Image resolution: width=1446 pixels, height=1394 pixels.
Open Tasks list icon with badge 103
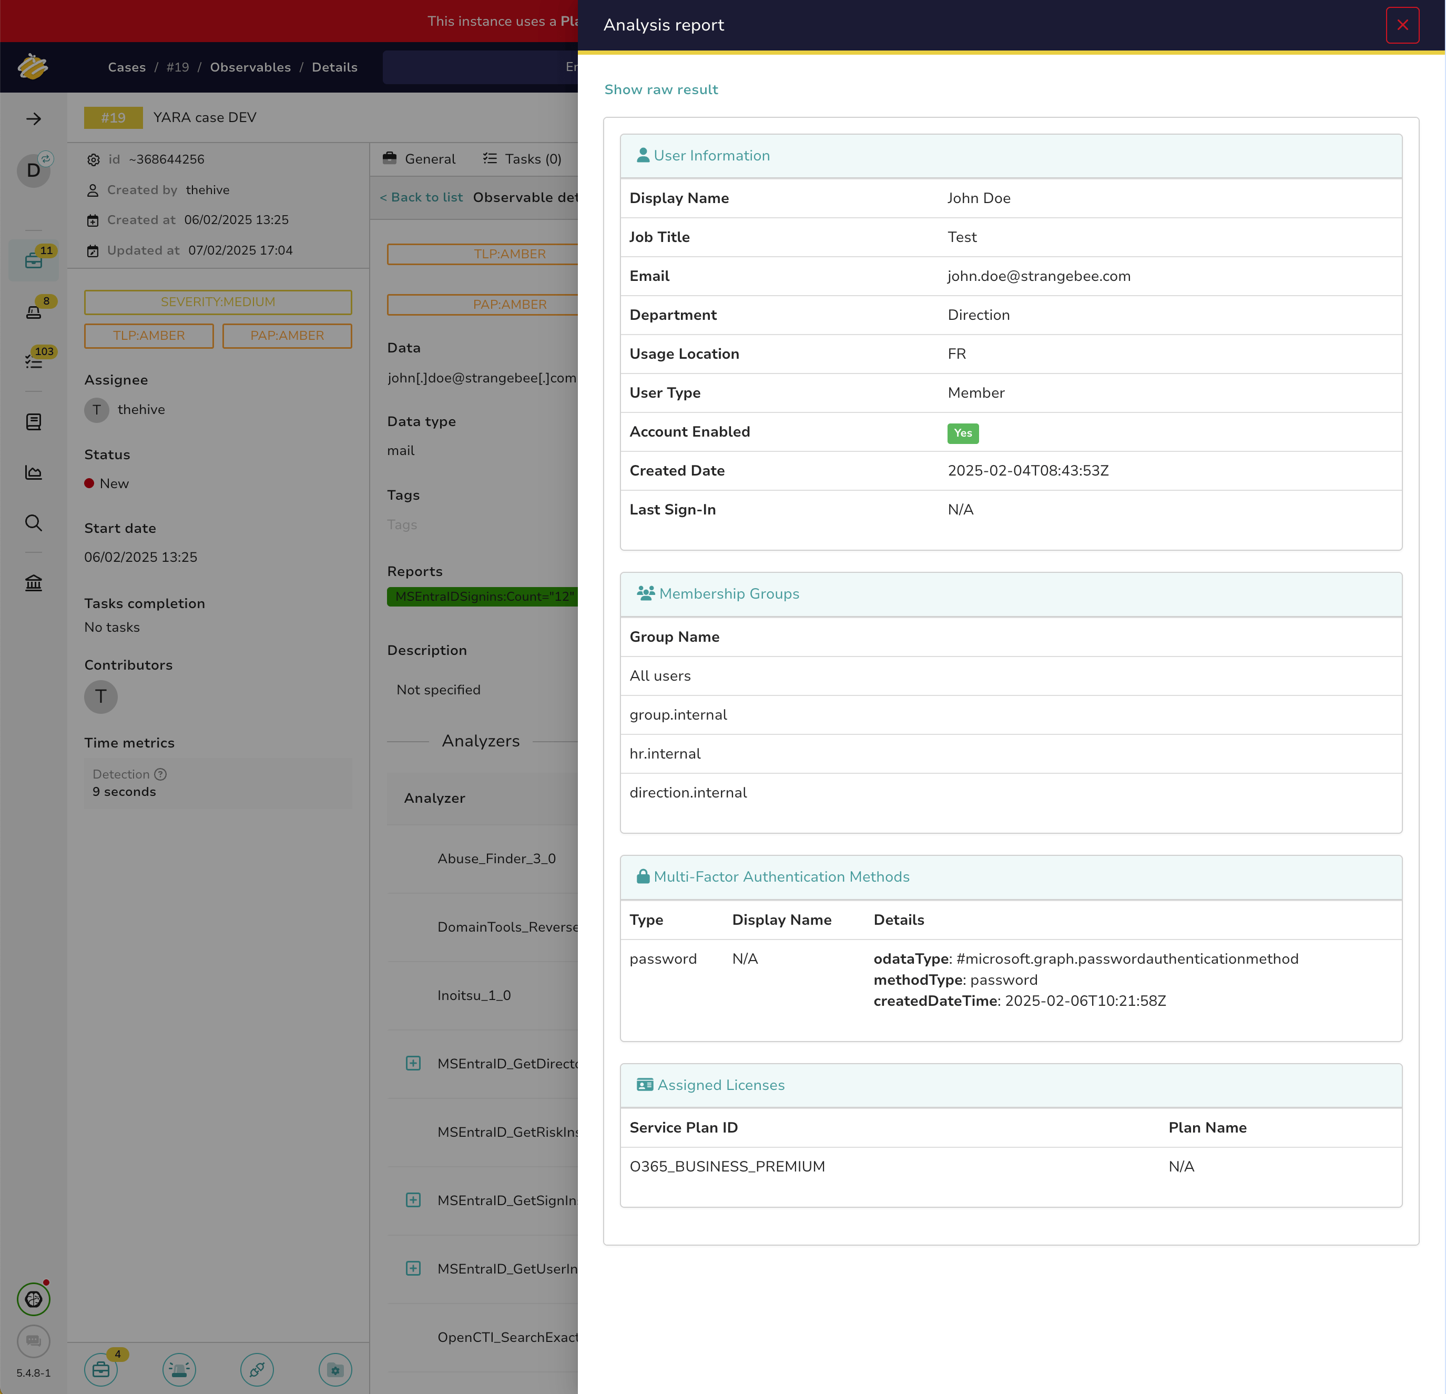point(34,361)
